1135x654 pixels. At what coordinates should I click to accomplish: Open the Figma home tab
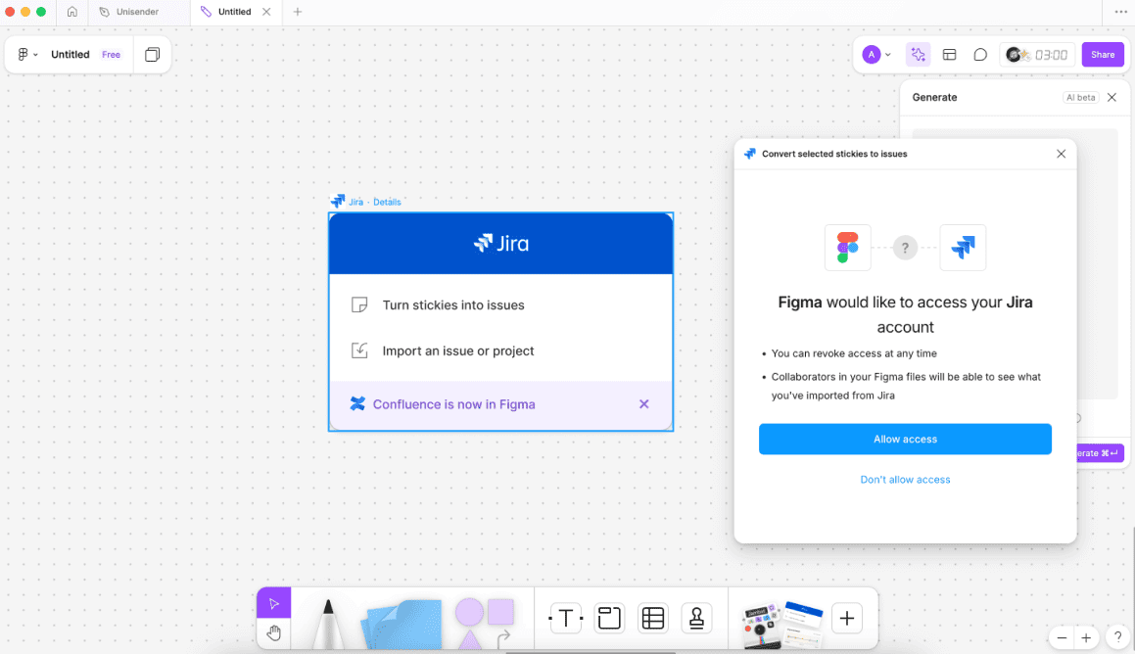(x=71, y=12)
